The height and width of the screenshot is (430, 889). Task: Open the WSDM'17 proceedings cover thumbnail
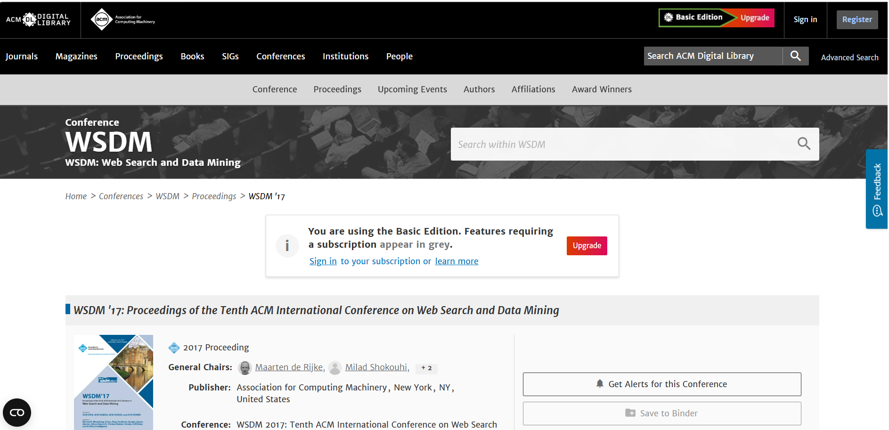(114, 382)
